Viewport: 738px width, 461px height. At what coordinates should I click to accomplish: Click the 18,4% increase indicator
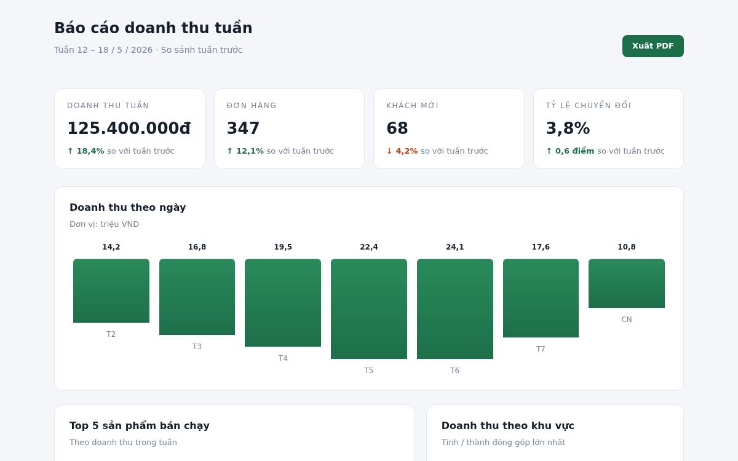pos(85,151)
